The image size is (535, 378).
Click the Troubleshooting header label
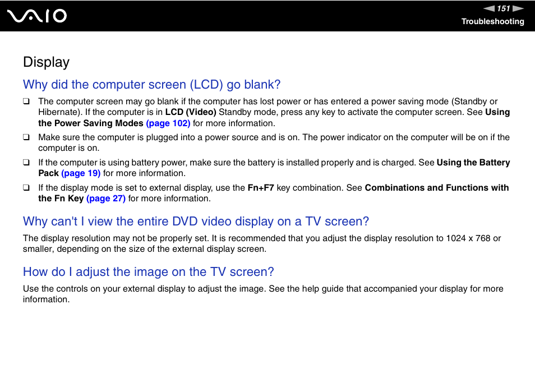(x=493, y=21)
